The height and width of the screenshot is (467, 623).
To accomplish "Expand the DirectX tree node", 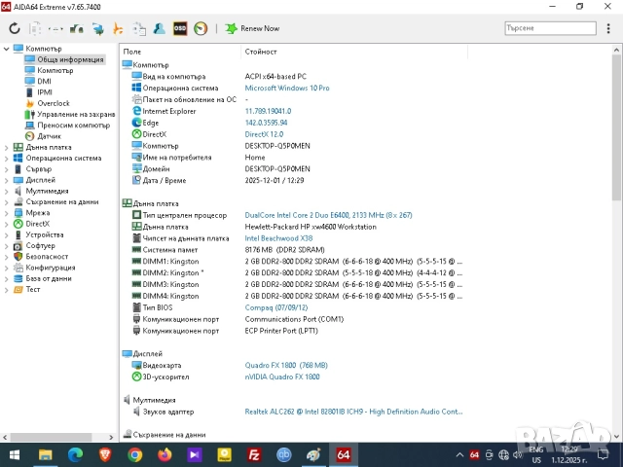I will 7,224.
